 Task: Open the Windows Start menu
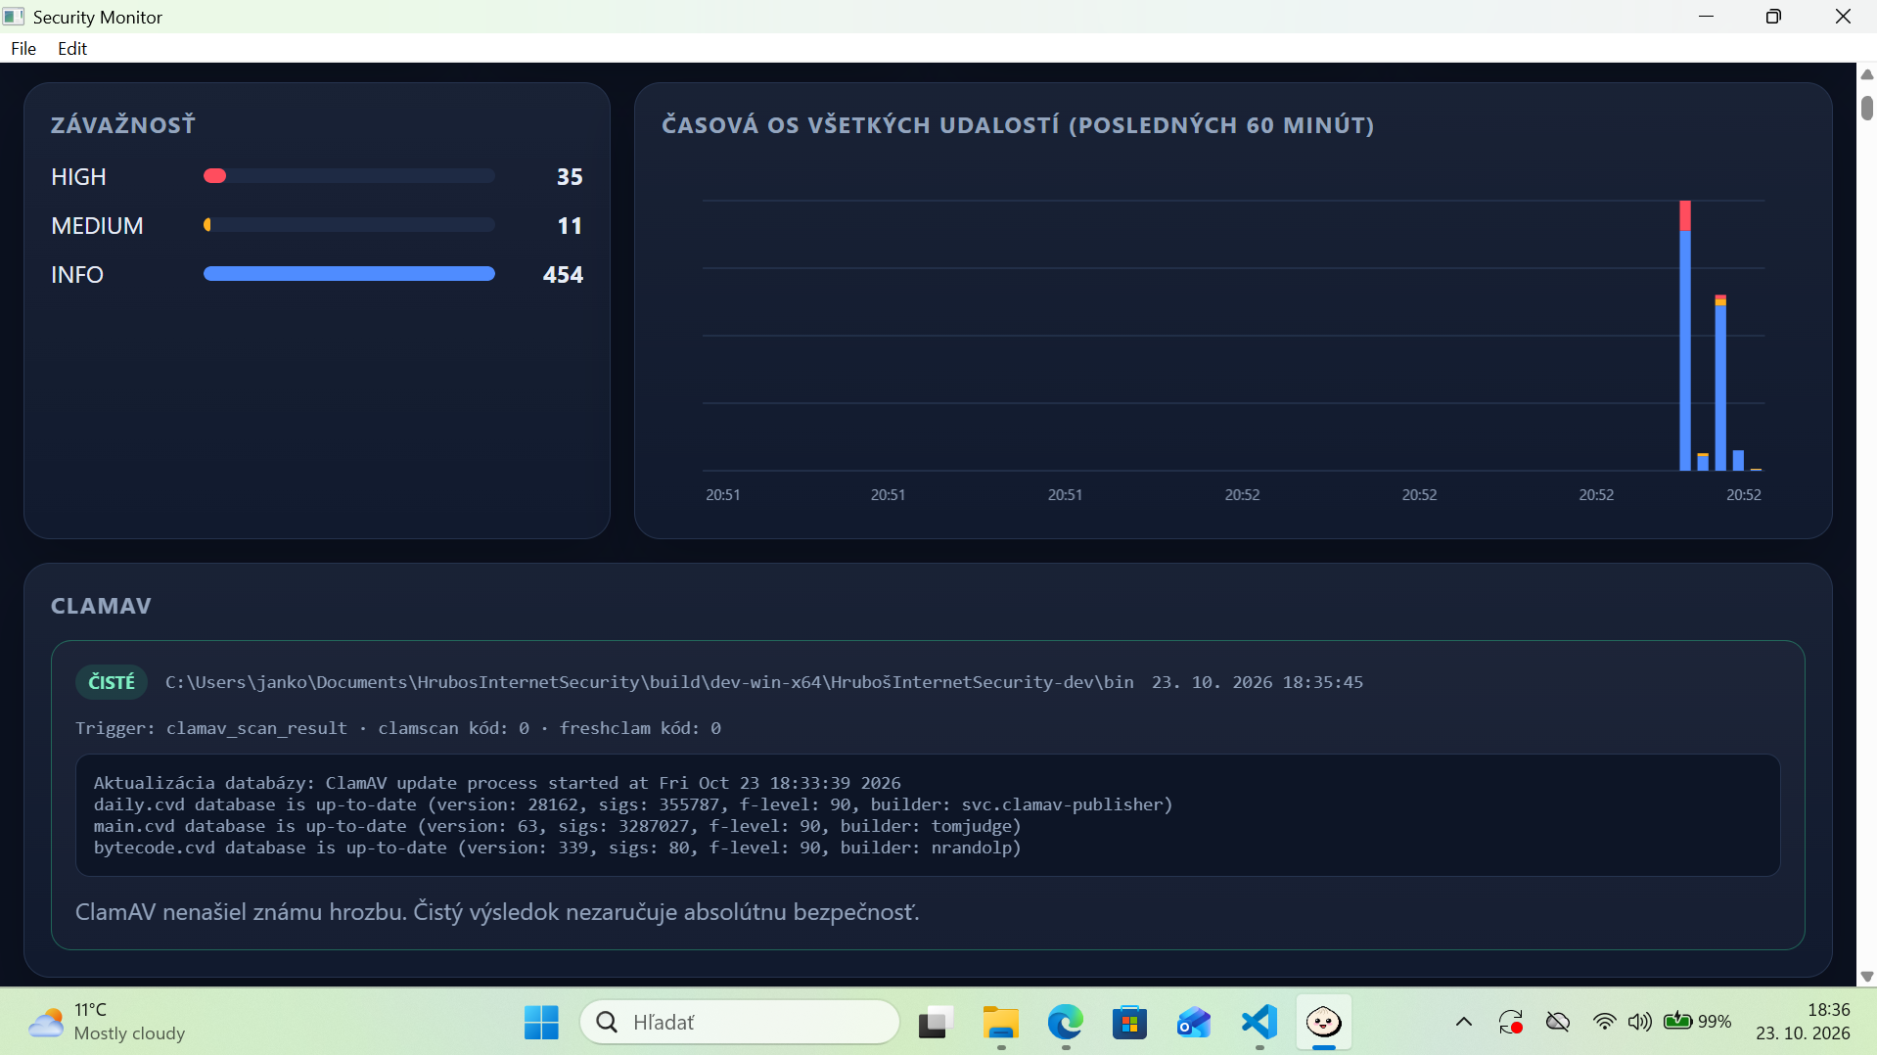point(541,1023)
